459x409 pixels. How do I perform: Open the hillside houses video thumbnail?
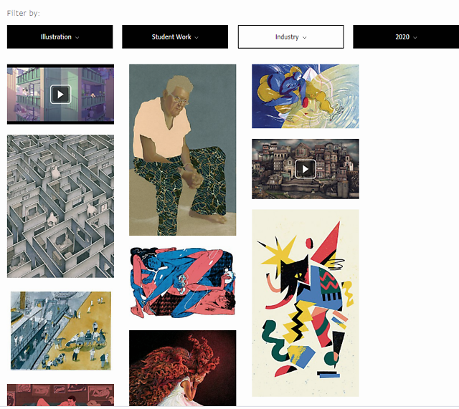[306, 169]
